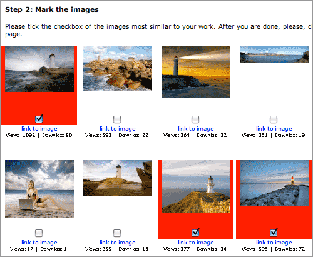This screenshot has height=257, width=313.
Task: Open link to image with 255 views
Action: coord(118,243)
